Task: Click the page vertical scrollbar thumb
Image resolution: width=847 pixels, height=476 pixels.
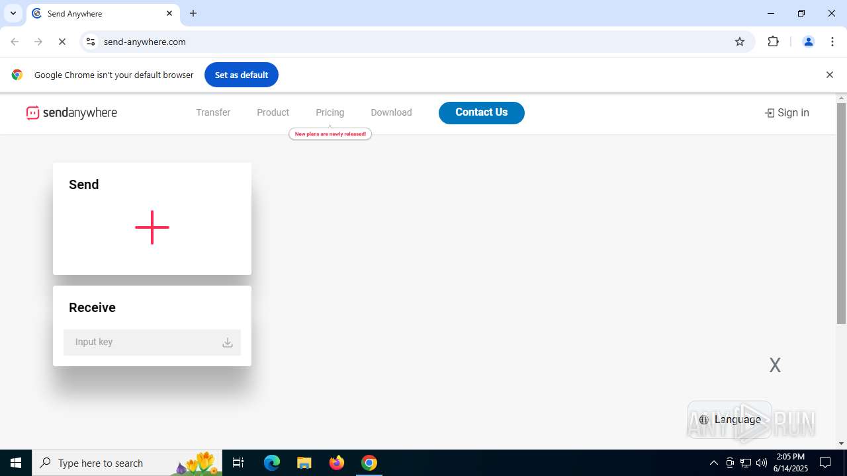Action: click(841, 213)
